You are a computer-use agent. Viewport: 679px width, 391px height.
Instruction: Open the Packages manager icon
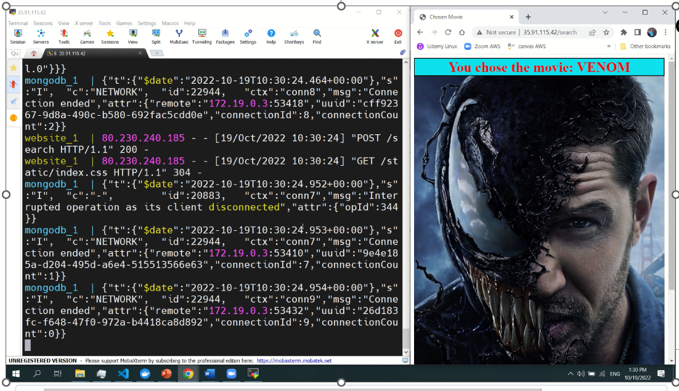pyautogui.click(x=225, y=34)
